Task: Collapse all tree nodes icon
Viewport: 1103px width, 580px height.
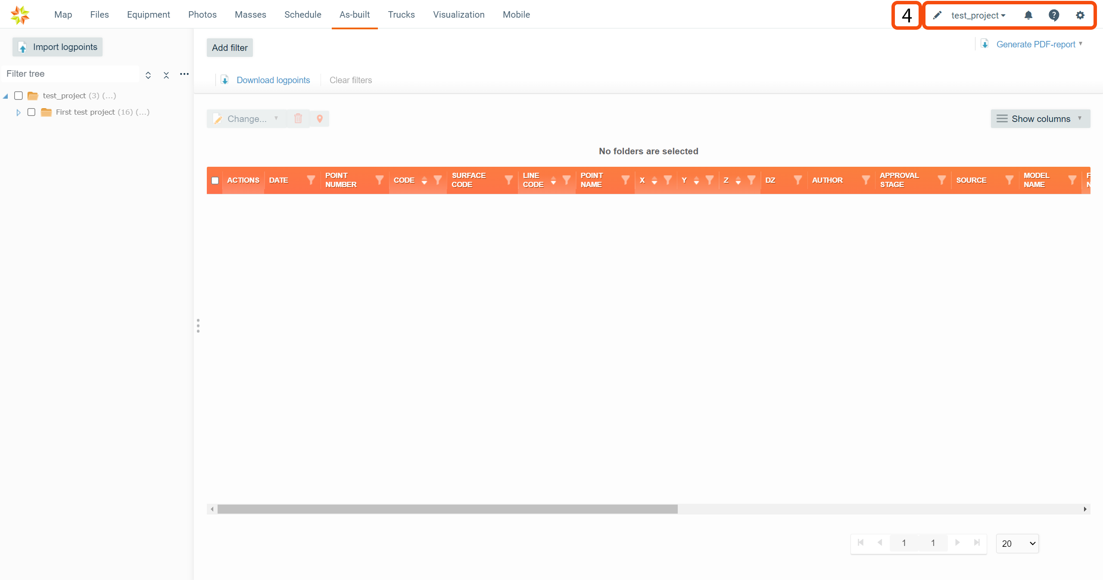Action: (166, 75)
